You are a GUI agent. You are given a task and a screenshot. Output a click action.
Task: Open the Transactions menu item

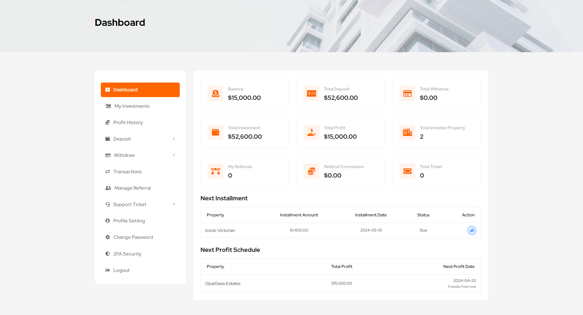127,171
